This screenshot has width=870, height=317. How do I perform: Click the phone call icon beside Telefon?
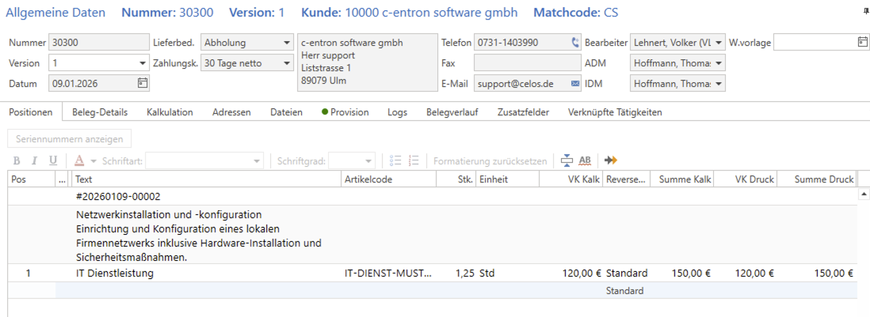coord(574,43)
